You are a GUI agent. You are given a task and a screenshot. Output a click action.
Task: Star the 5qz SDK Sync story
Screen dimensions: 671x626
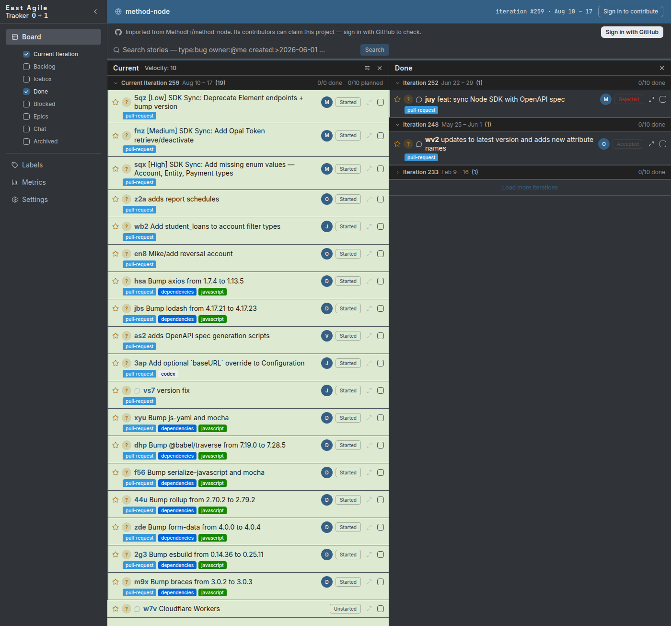point(116,102)
